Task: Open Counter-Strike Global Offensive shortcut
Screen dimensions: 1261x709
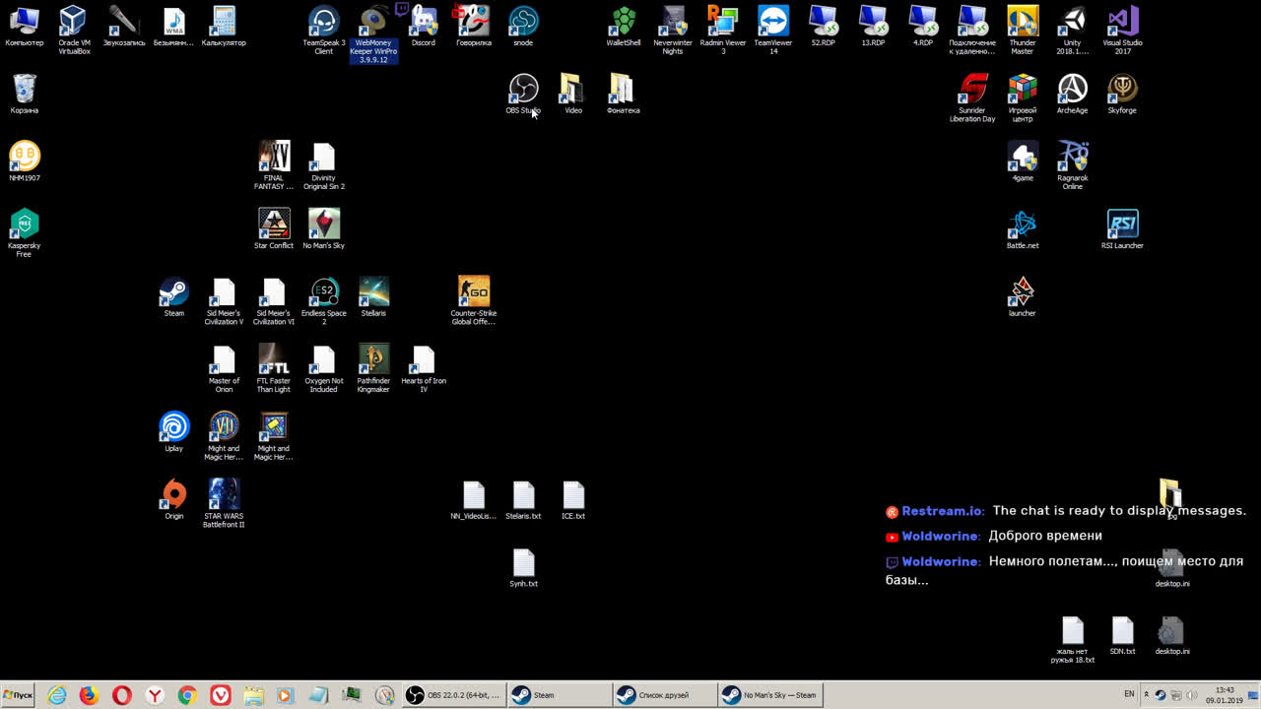Action: (473, 292)
